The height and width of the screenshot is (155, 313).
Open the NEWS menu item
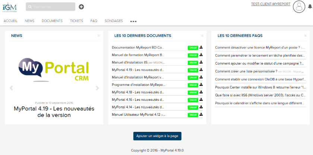tap(29, 21)
